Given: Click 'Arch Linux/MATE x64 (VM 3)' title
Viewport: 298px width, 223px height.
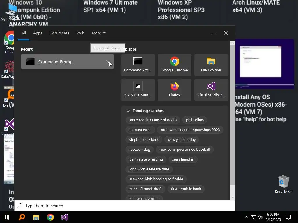Looking at the screenshot, I should point(256,6).
